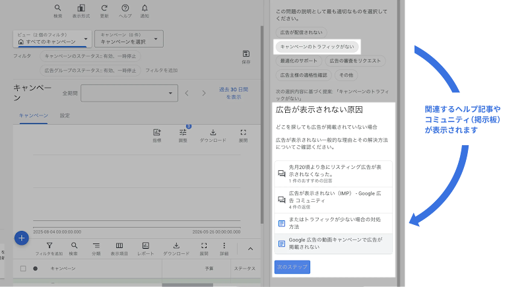Viewport: 528px width, 287px height.
Task: Go to previous date range arrow
Action: pyautogui.click(x=187, y=93)
